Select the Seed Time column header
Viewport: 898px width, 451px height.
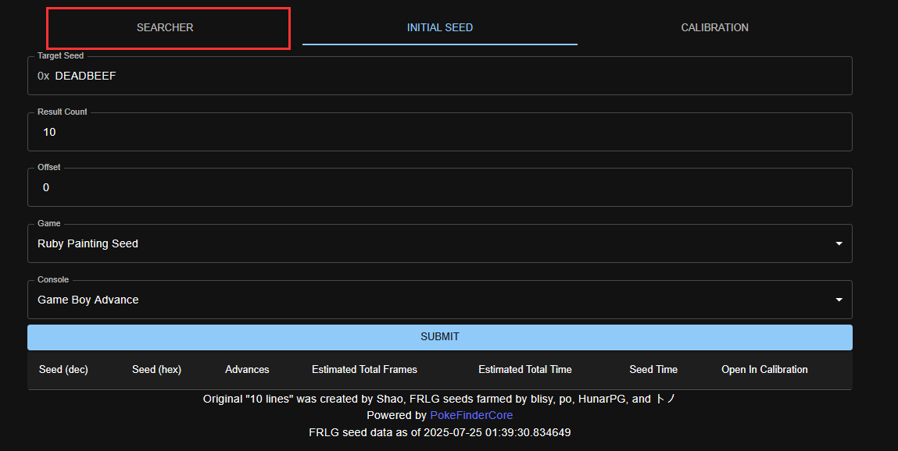(653, 370)
